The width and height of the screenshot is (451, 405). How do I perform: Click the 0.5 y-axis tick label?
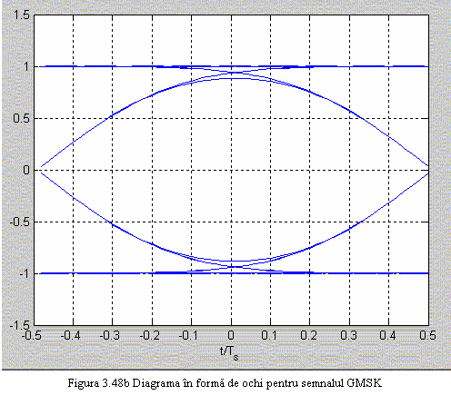point(22,118)
